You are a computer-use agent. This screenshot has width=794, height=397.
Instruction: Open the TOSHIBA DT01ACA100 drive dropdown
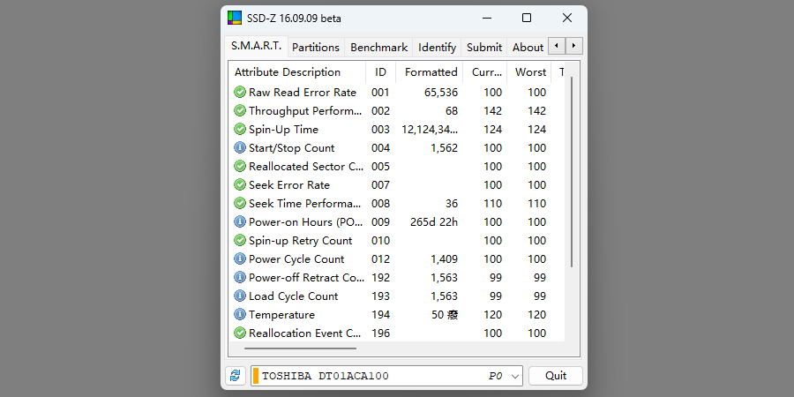click(388, 376)
